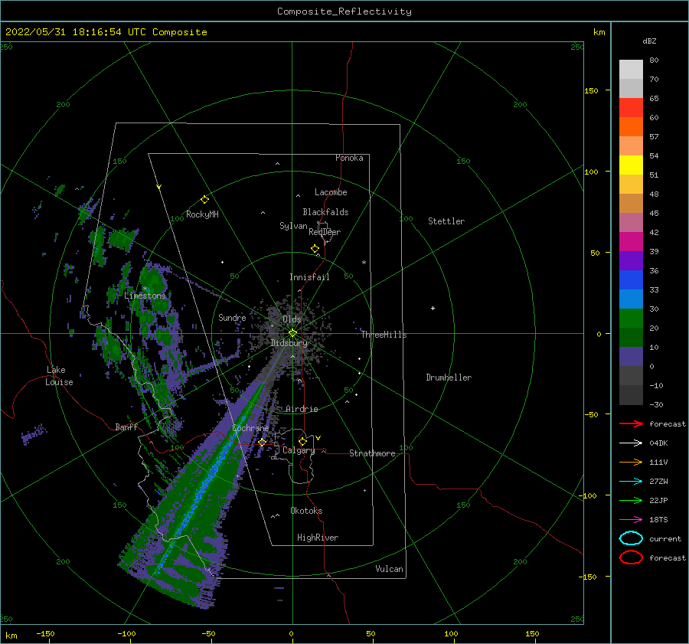Click the Limestone label
The width and height of the screenshot is (689, 644).
click(145, 296)
